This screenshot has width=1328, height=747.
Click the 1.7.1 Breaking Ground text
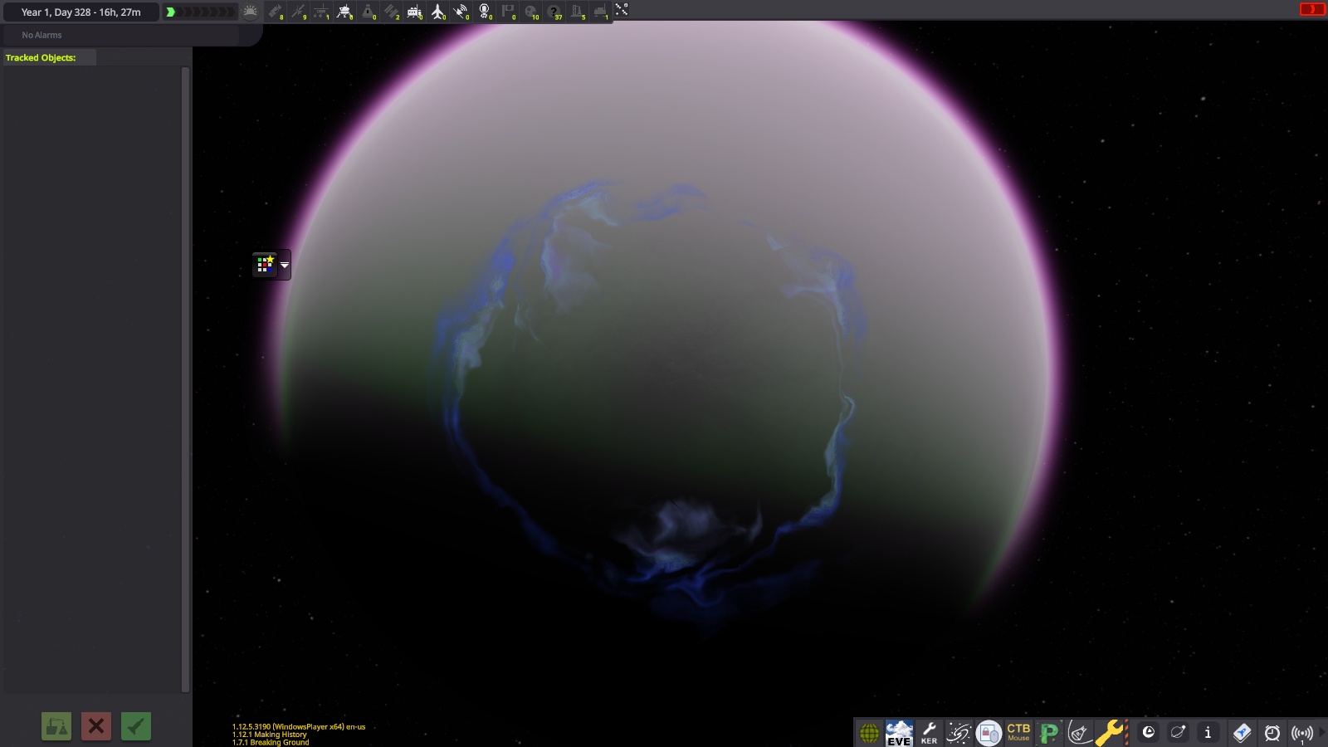coord(271,742)
